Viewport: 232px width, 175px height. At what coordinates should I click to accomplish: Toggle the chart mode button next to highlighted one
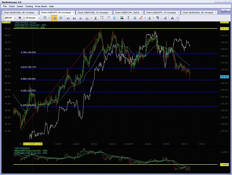coord(61,18)
